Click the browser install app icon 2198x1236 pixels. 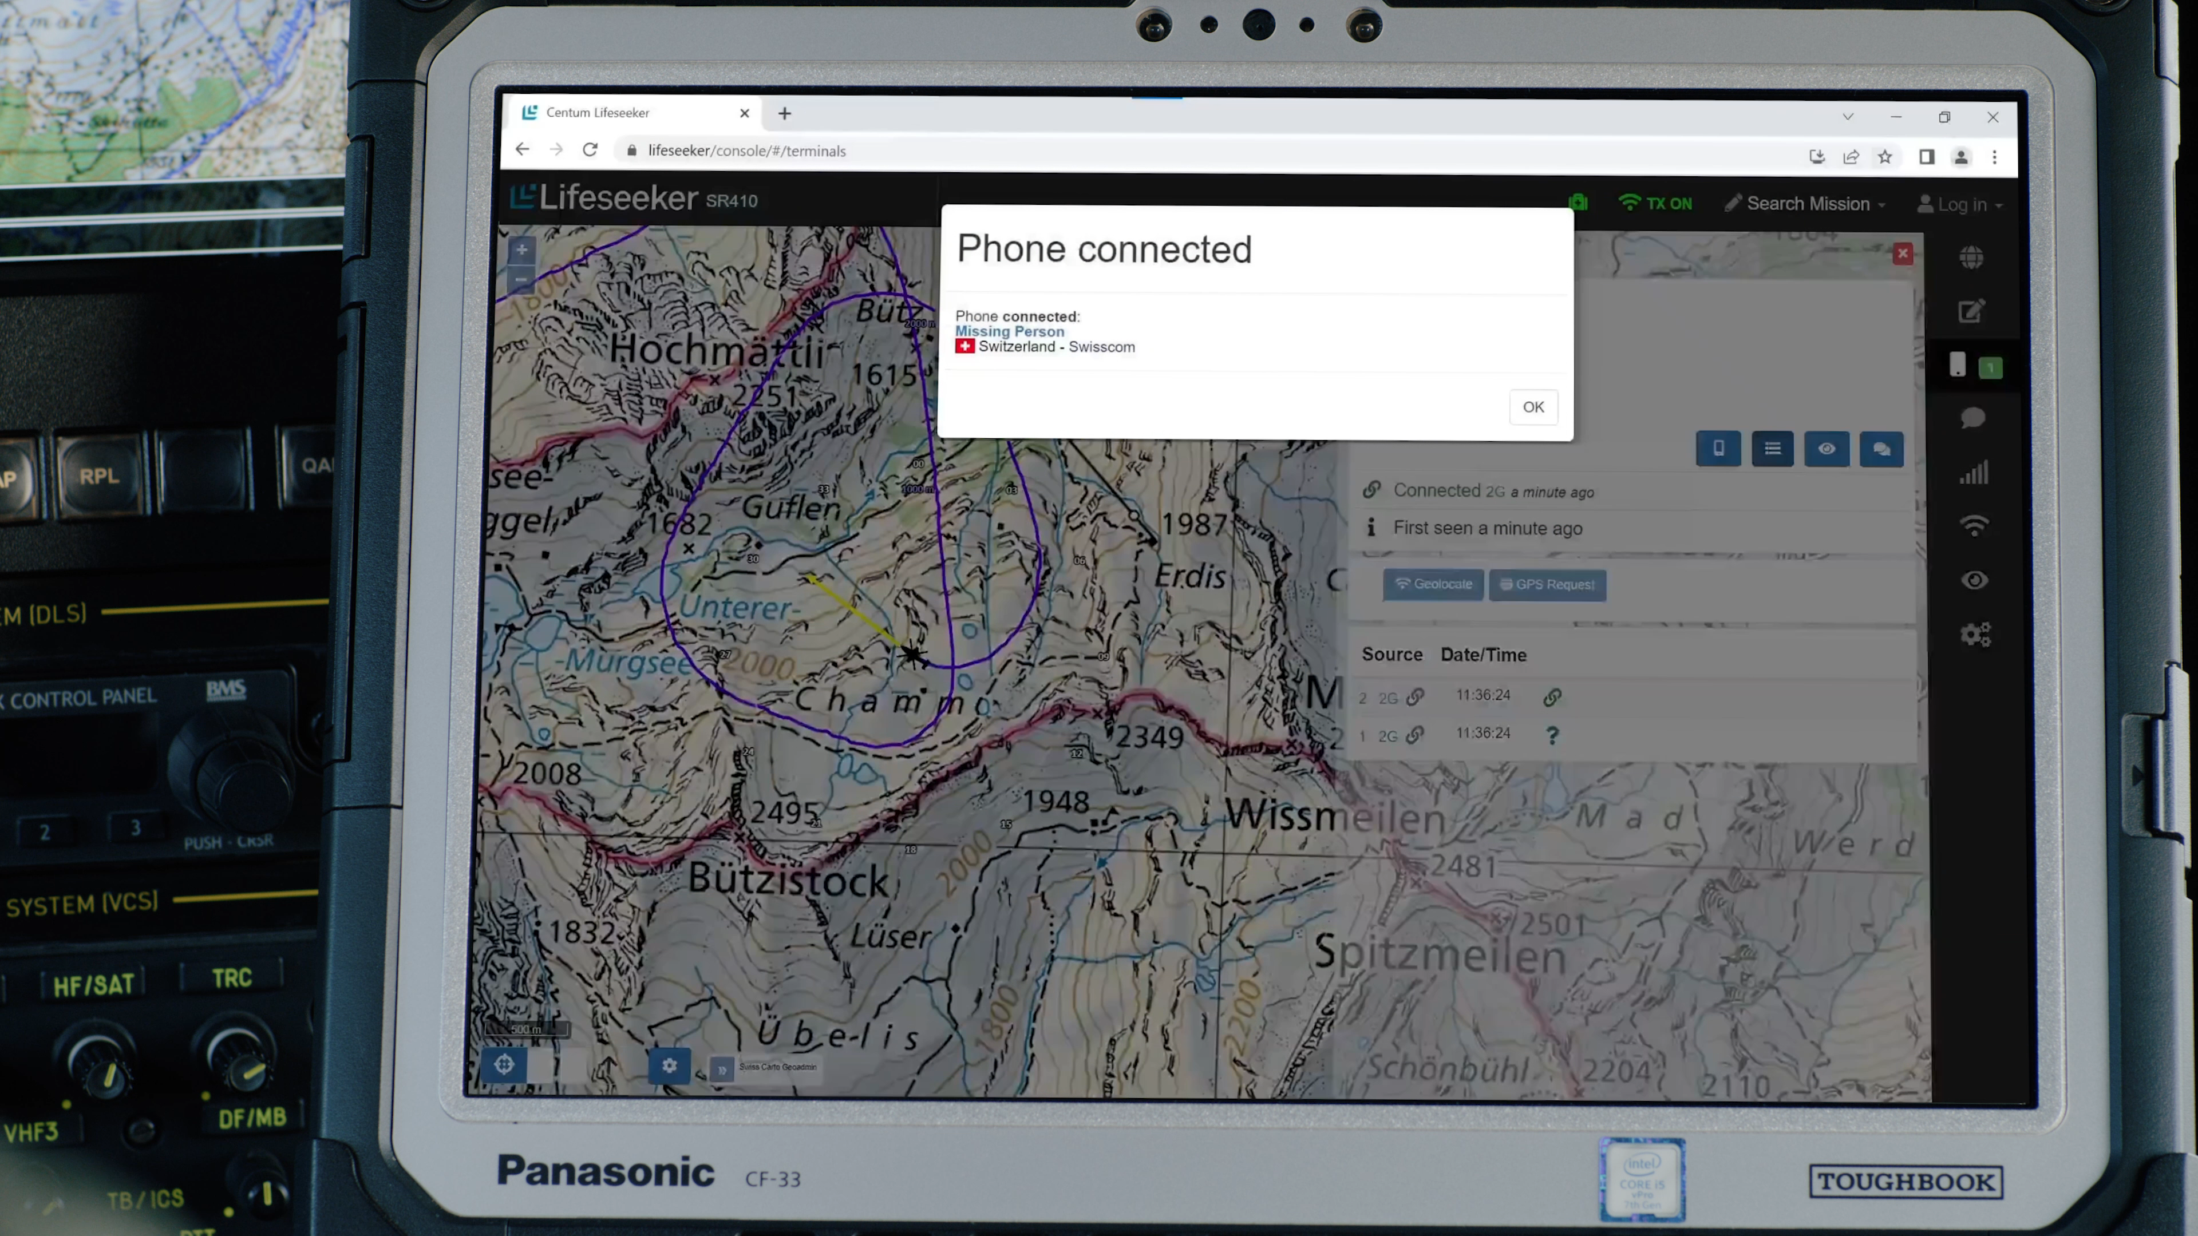pos(1817,156)
